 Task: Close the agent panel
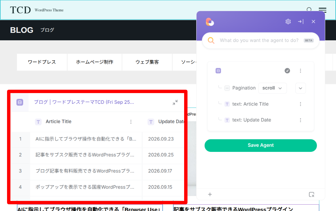[313, 22]
